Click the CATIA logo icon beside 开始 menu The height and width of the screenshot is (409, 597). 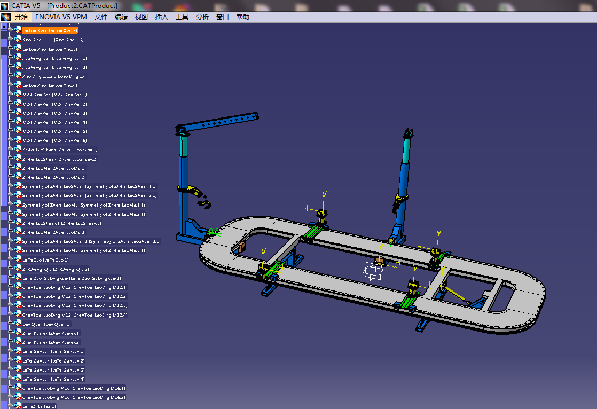pyautogui.click(x=5, y=17)
